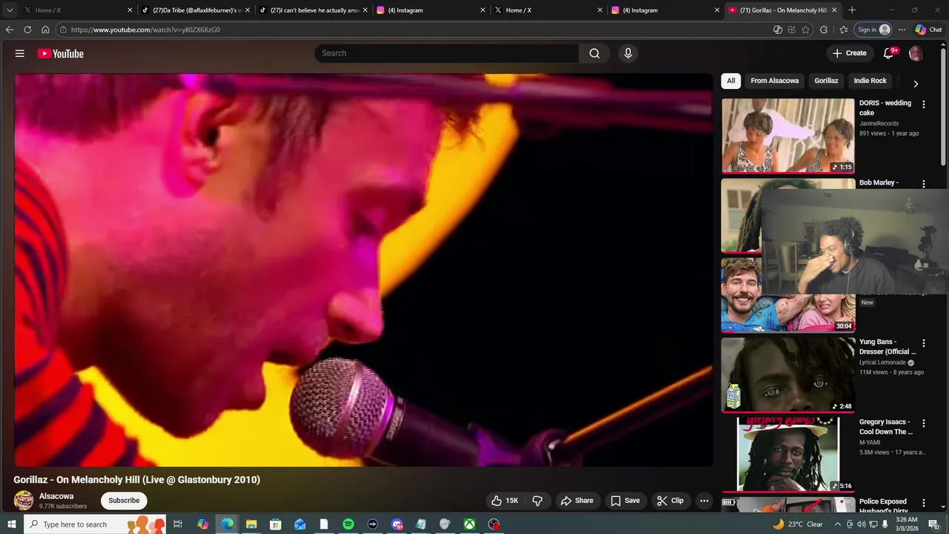The width and height of the screenshot is (949, 534).
Task: Add this page to favorites star
Action: click(x=806, y=30)
